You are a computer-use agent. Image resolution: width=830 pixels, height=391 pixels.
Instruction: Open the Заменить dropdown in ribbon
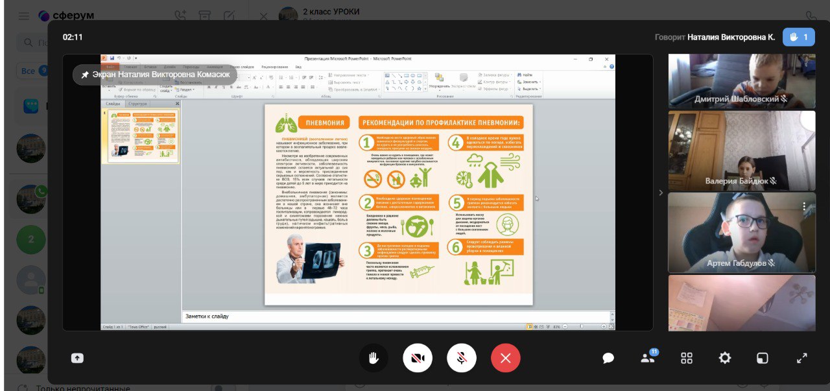(528, 82)
